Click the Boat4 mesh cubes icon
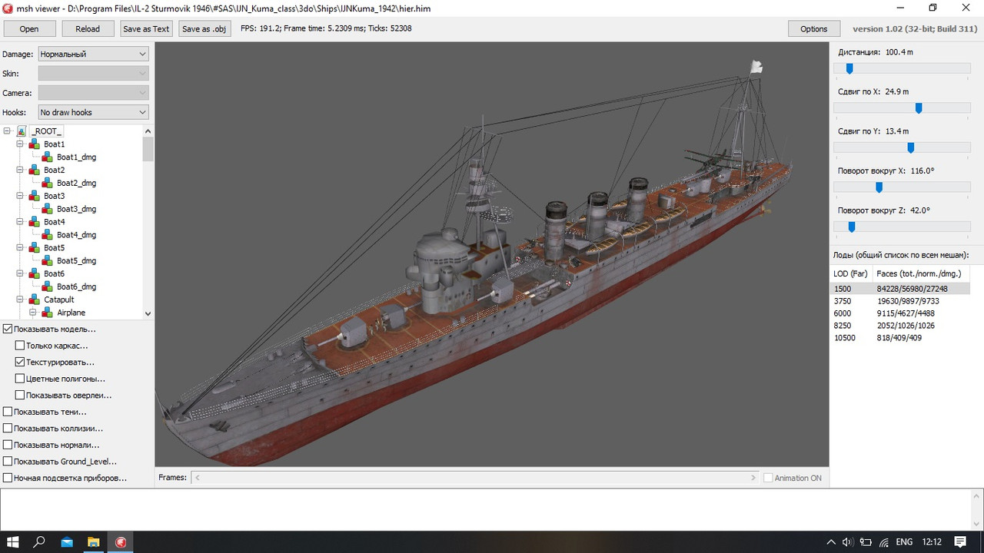Screen dimensions: 984x553 [x=35, y=222]
